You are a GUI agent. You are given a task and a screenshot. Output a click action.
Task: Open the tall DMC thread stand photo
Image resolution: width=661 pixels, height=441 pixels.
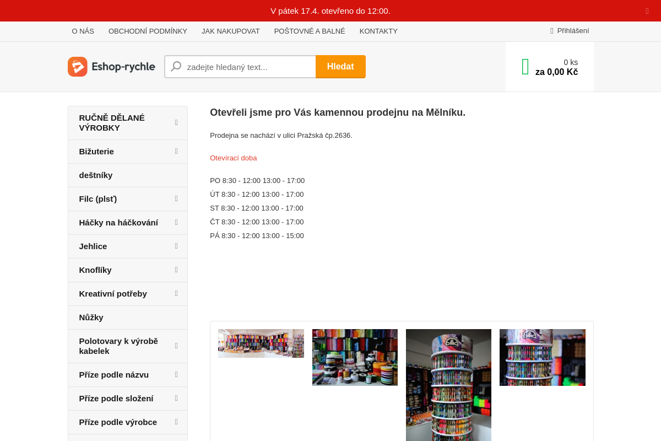tap(448, 385)
